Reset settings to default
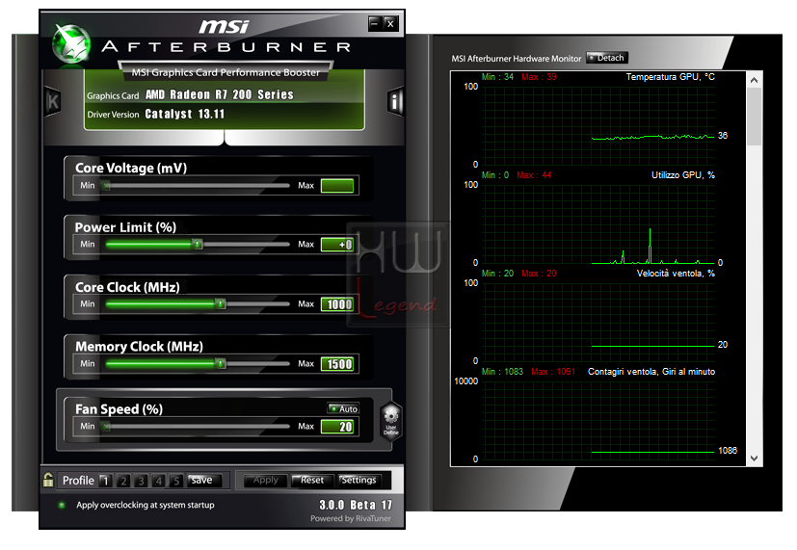This screenshot has height=550, width=797. click(312, 481)
